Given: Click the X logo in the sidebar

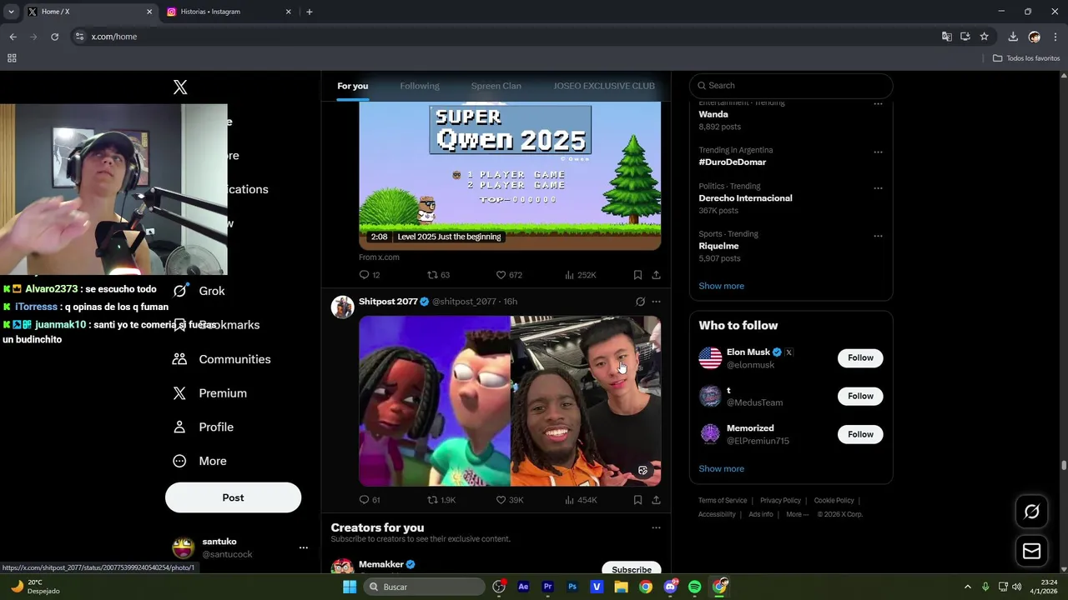Looking at the screenshot, I should 180,87.
